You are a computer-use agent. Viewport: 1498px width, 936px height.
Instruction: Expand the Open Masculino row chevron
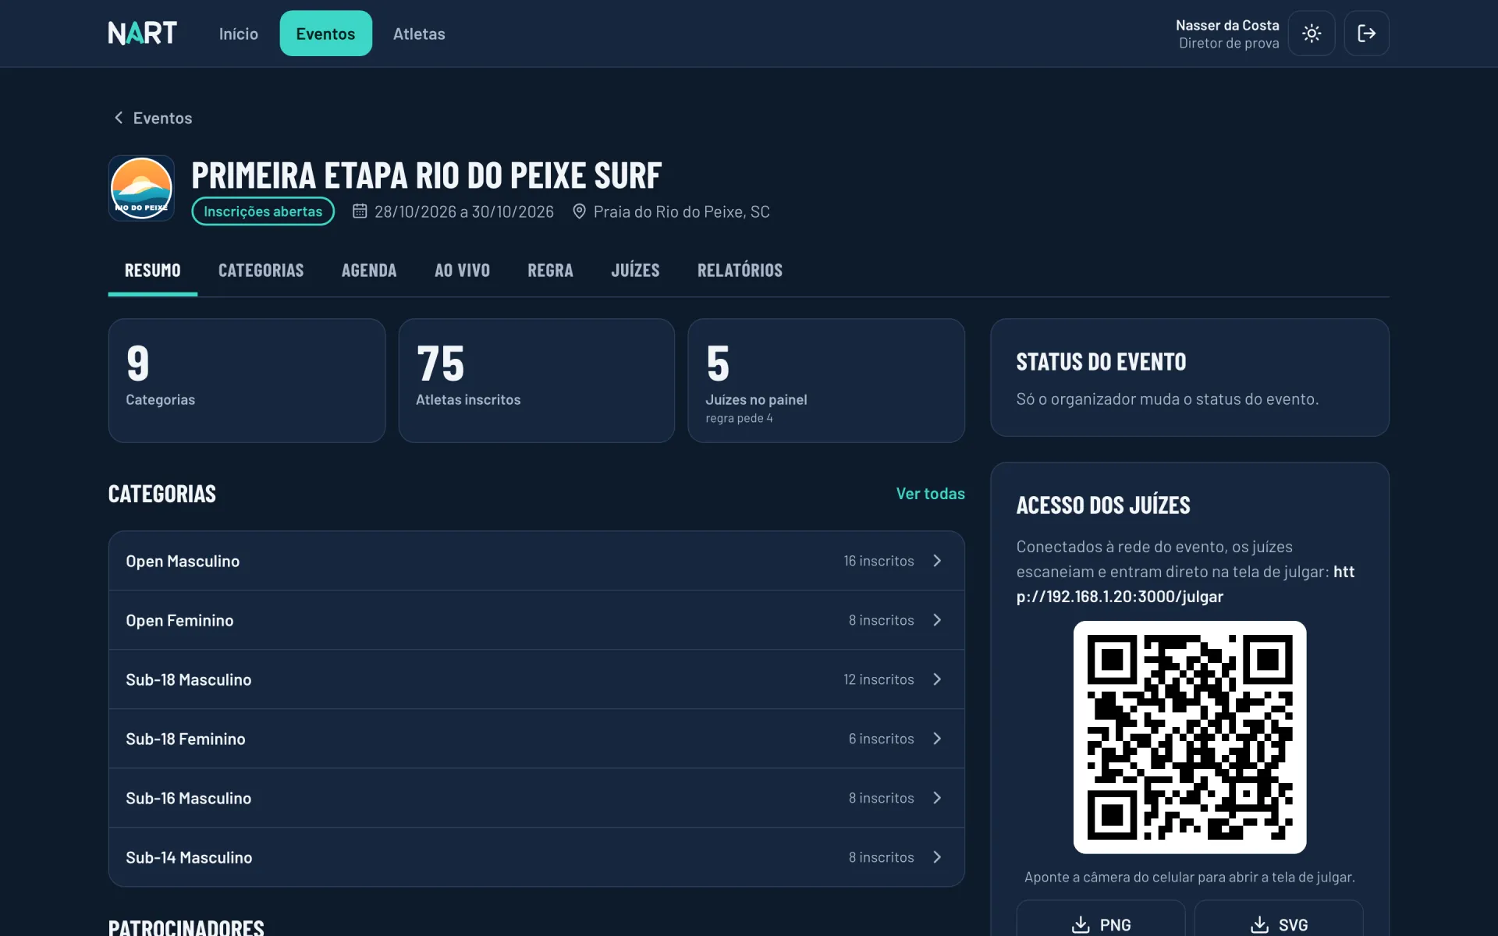937,561
